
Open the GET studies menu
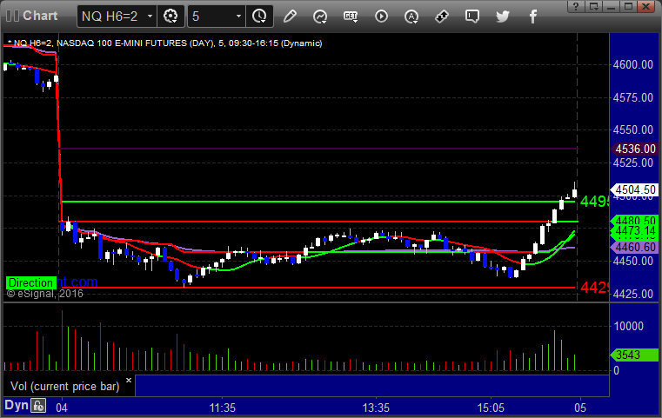(351, 17)
